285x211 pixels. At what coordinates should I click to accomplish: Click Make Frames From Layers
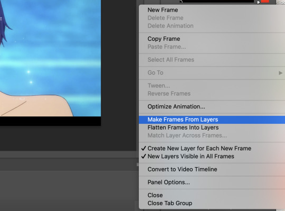tap(212, 120)
